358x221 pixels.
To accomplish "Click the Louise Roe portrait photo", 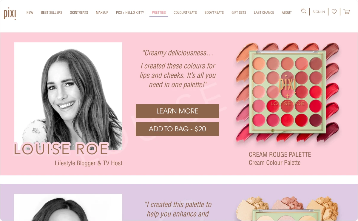I will 68,96.
